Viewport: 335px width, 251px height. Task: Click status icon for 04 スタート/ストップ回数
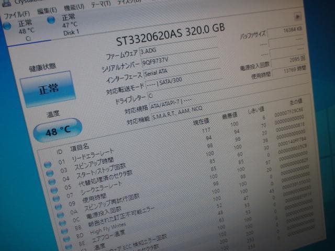pyautogui.click(x=52, y=181)
